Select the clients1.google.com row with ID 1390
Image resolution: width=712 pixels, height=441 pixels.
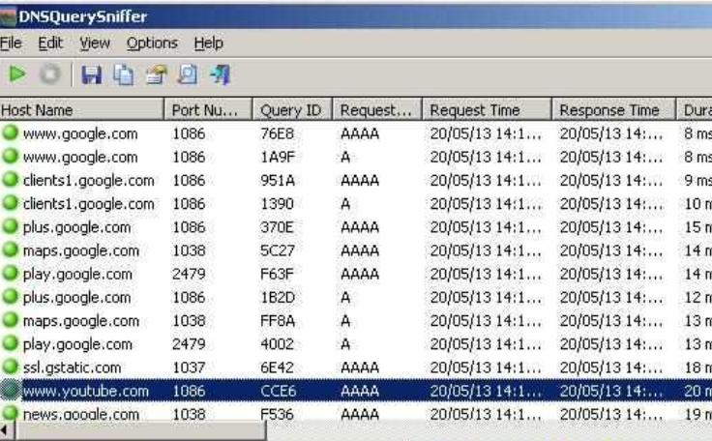(x=356, y=203)
